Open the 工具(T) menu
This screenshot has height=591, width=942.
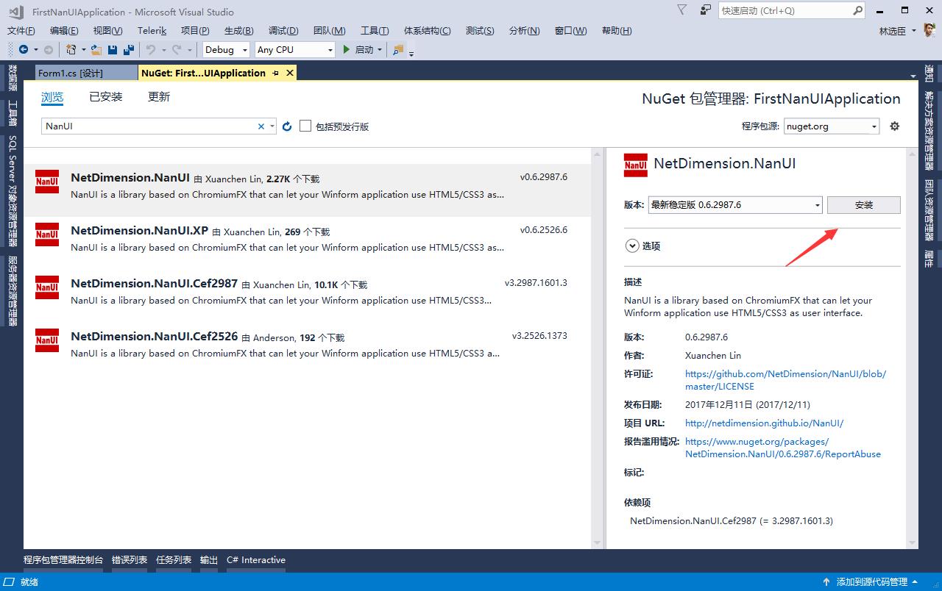click(x=375, y=31)
